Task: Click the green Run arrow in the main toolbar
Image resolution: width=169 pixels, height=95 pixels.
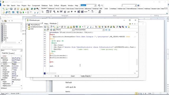Action: click(x=24, y=12)
